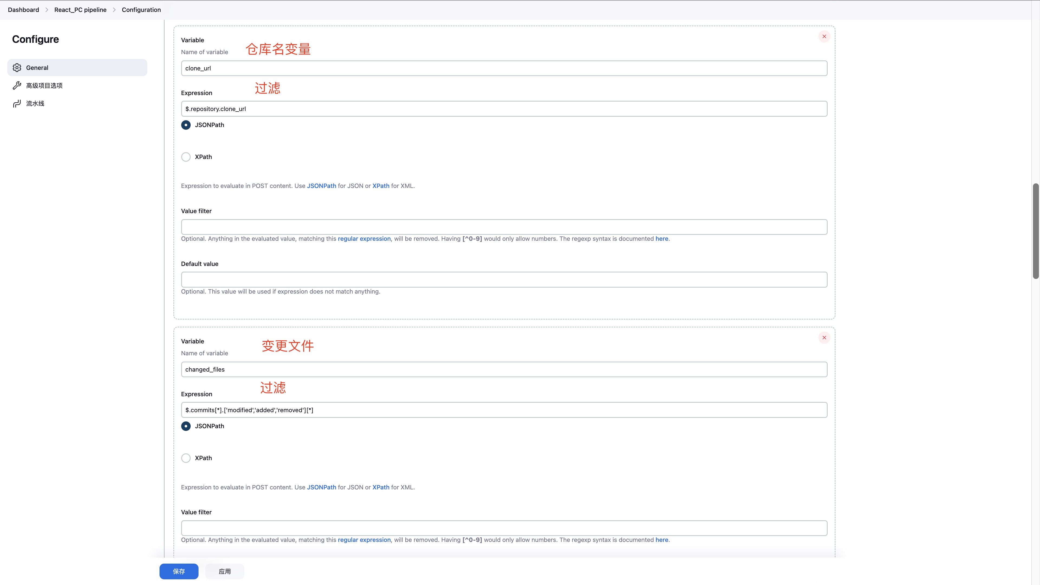Image resolution: width=1040 pixels, height=585 pixels.
Task: Go to Dashboard breadcrumb
Action: [x=23, y=10]
